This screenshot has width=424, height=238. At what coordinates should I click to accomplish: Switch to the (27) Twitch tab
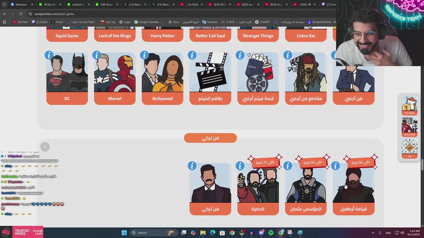point(328,5)
